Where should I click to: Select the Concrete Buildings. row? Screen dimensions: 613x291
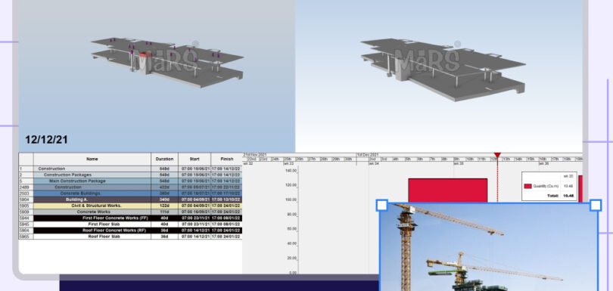(131, 193)
